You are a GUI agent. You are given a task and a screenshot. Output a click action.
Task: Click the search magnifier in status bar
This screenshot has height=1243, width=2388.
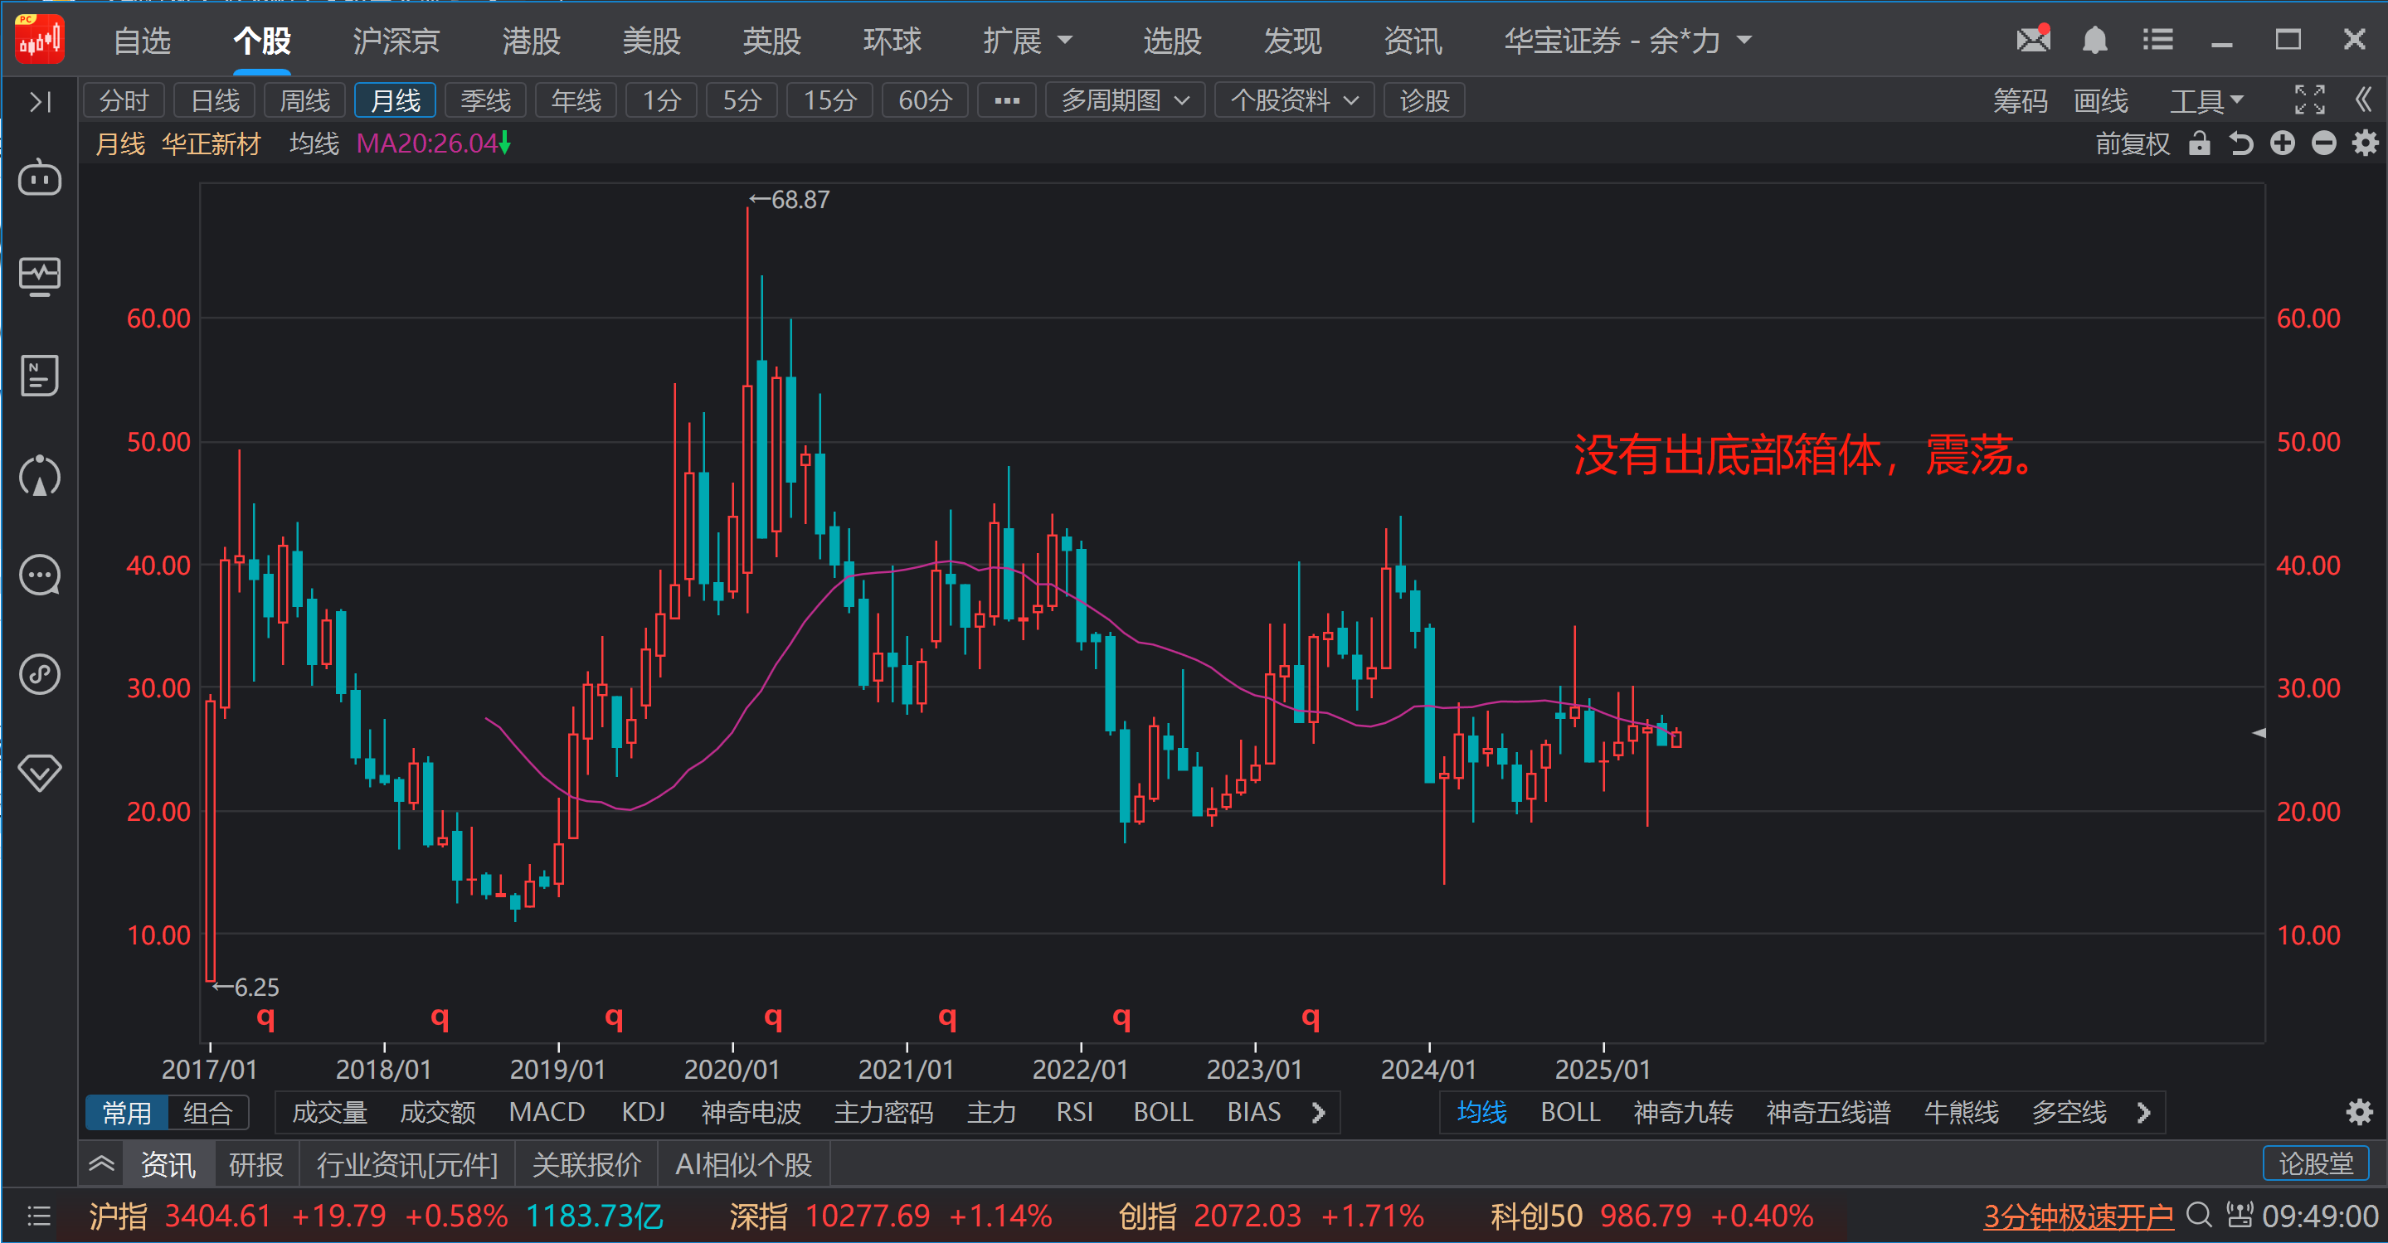tap(2199, 1214)
